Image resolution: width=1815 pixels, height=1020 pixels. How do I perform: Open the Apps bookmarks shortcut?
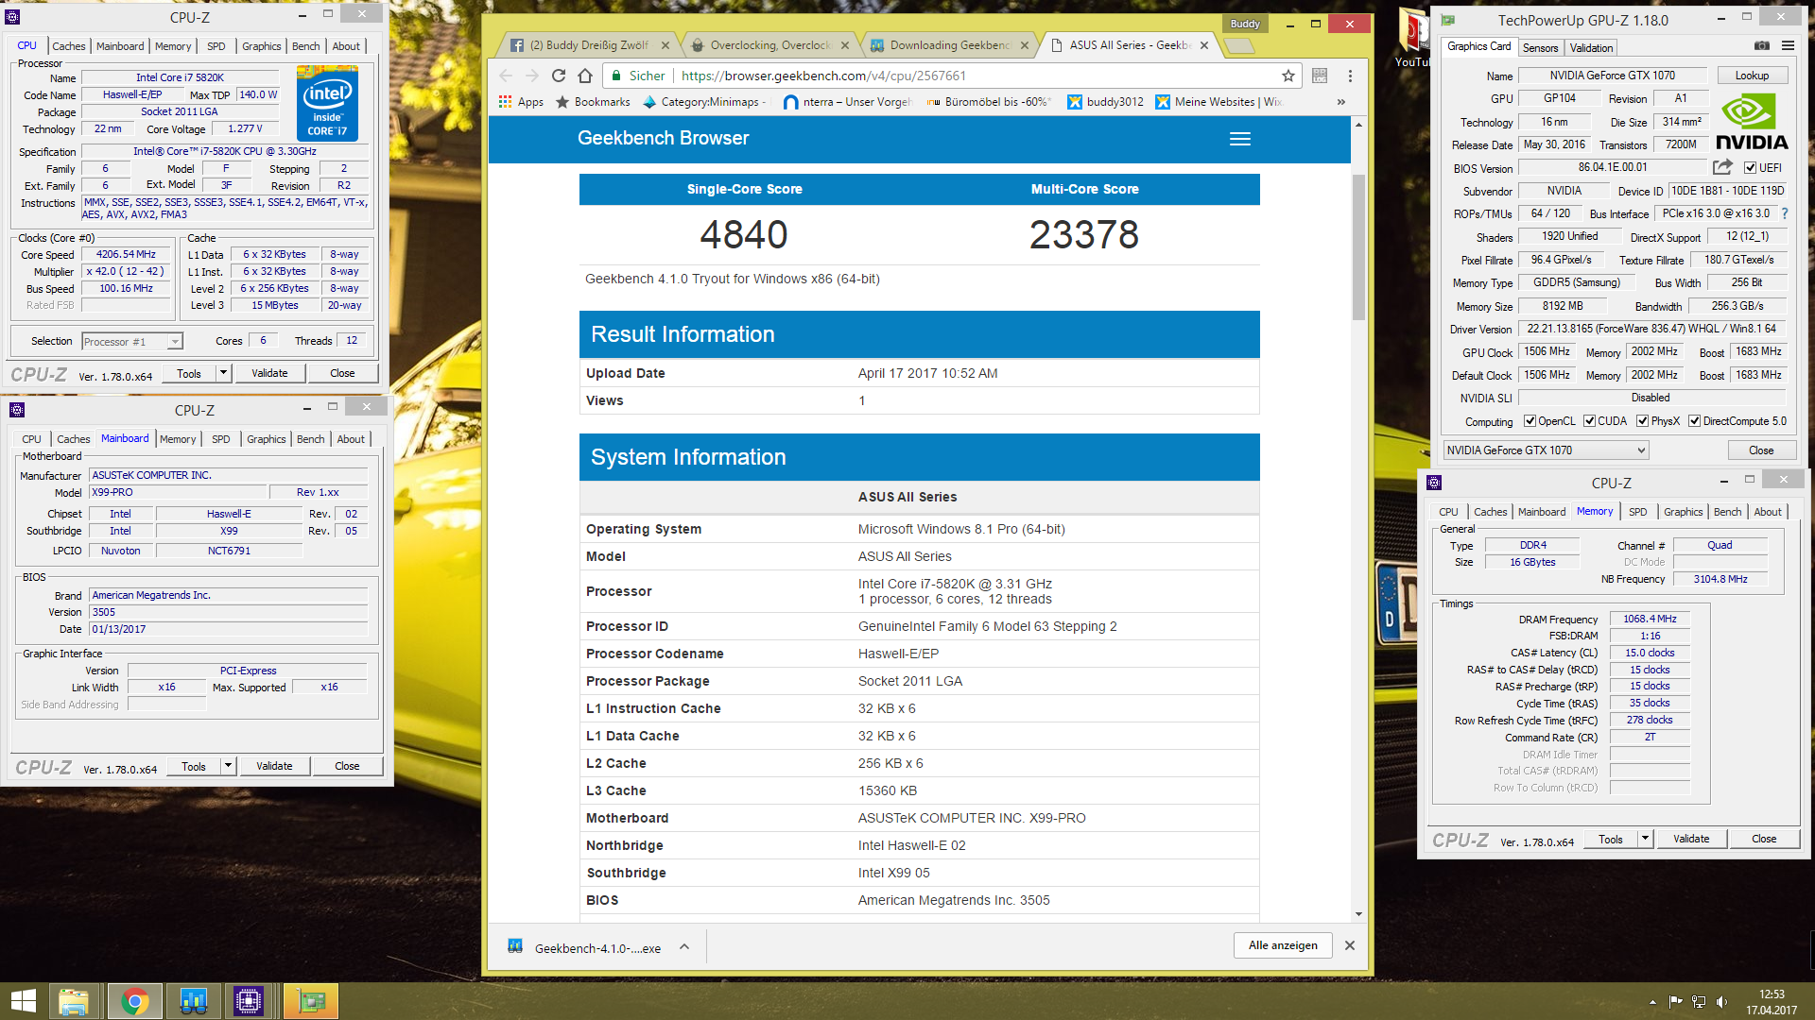[x=521, y=102]
